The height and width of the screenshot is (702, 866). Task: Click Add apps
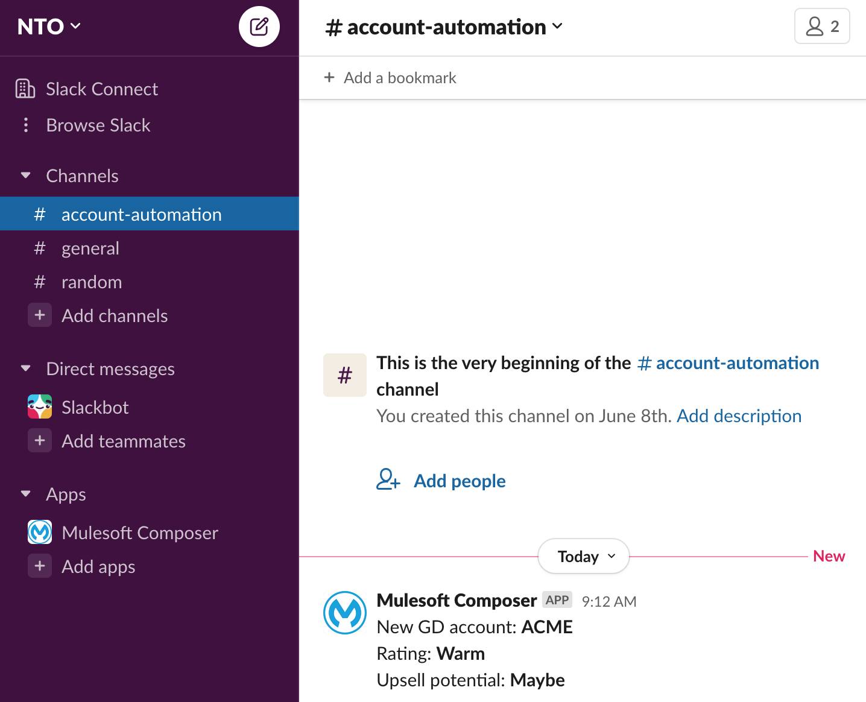pos(98,566)
